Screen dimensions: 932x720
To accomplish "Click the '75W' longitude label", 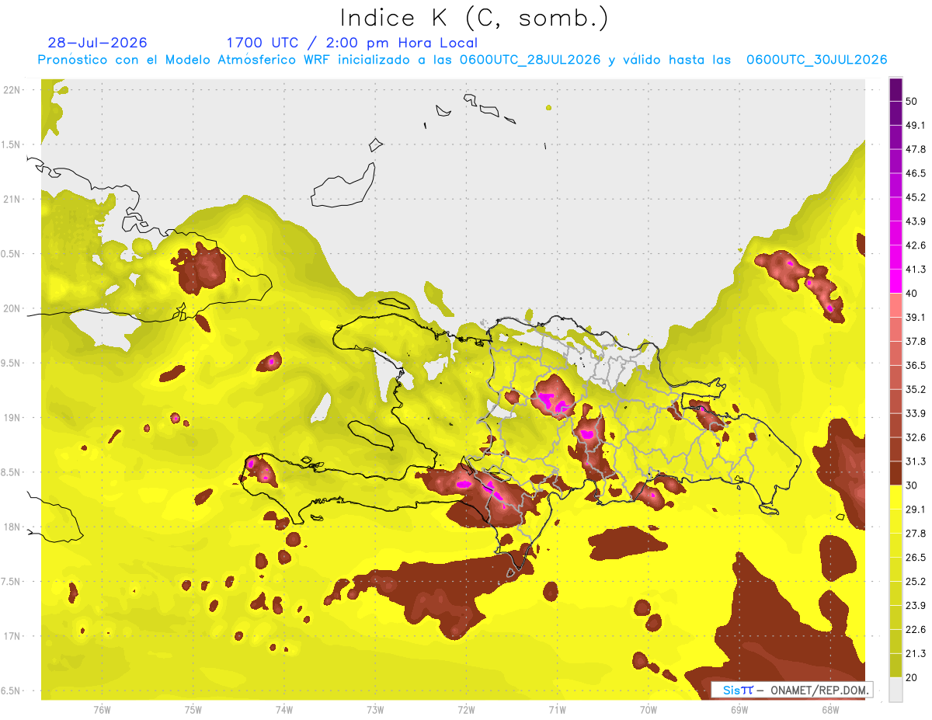I will pyautogui.click(x=193, y=710).
